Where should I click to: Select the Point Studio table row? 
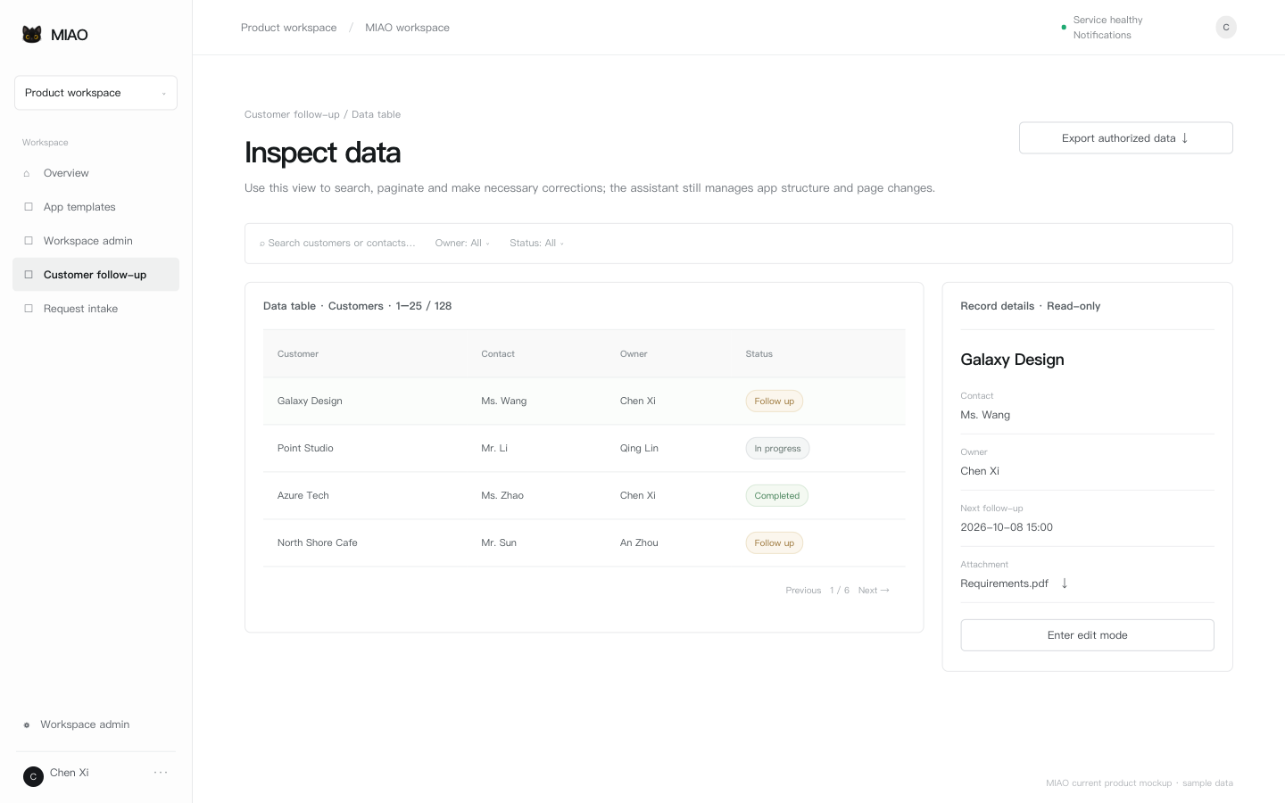point(584,449)
